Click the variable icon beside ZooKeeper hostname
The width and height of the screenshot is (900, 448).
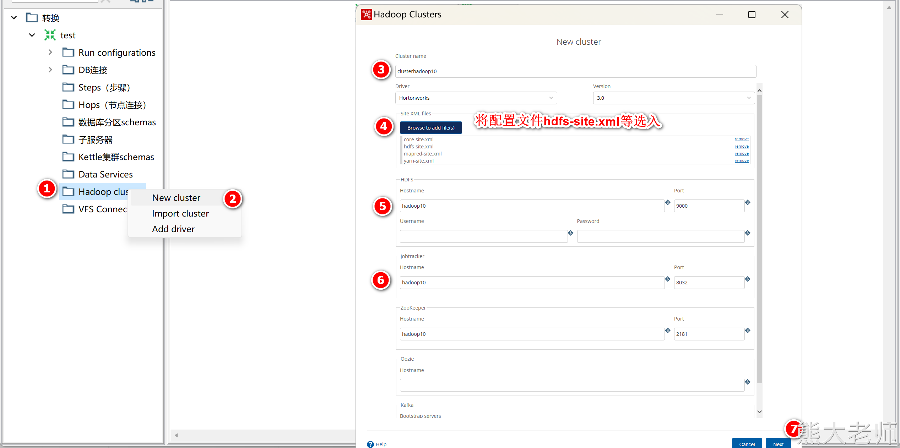[x=668, y=330]
